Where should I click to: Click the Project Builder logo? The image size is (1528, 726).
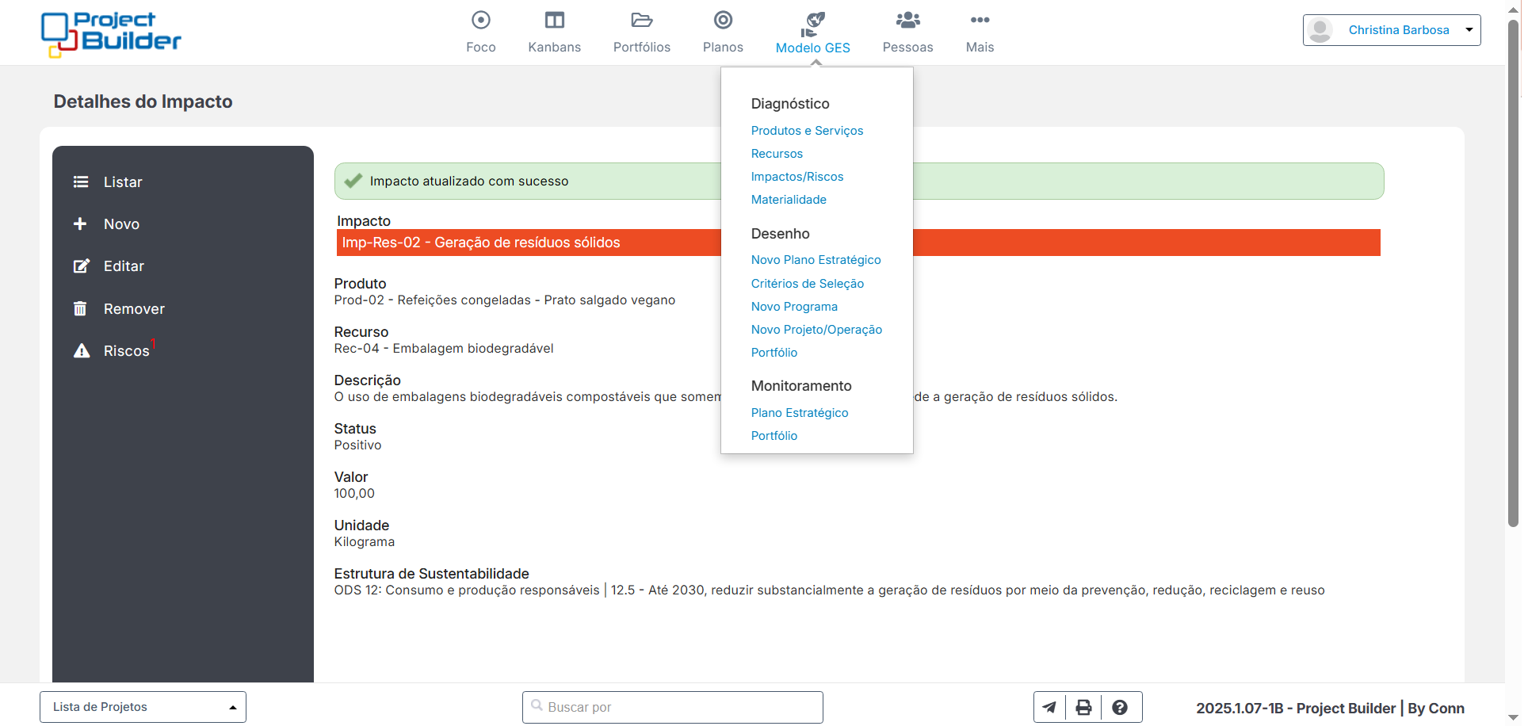coord(111,34)
